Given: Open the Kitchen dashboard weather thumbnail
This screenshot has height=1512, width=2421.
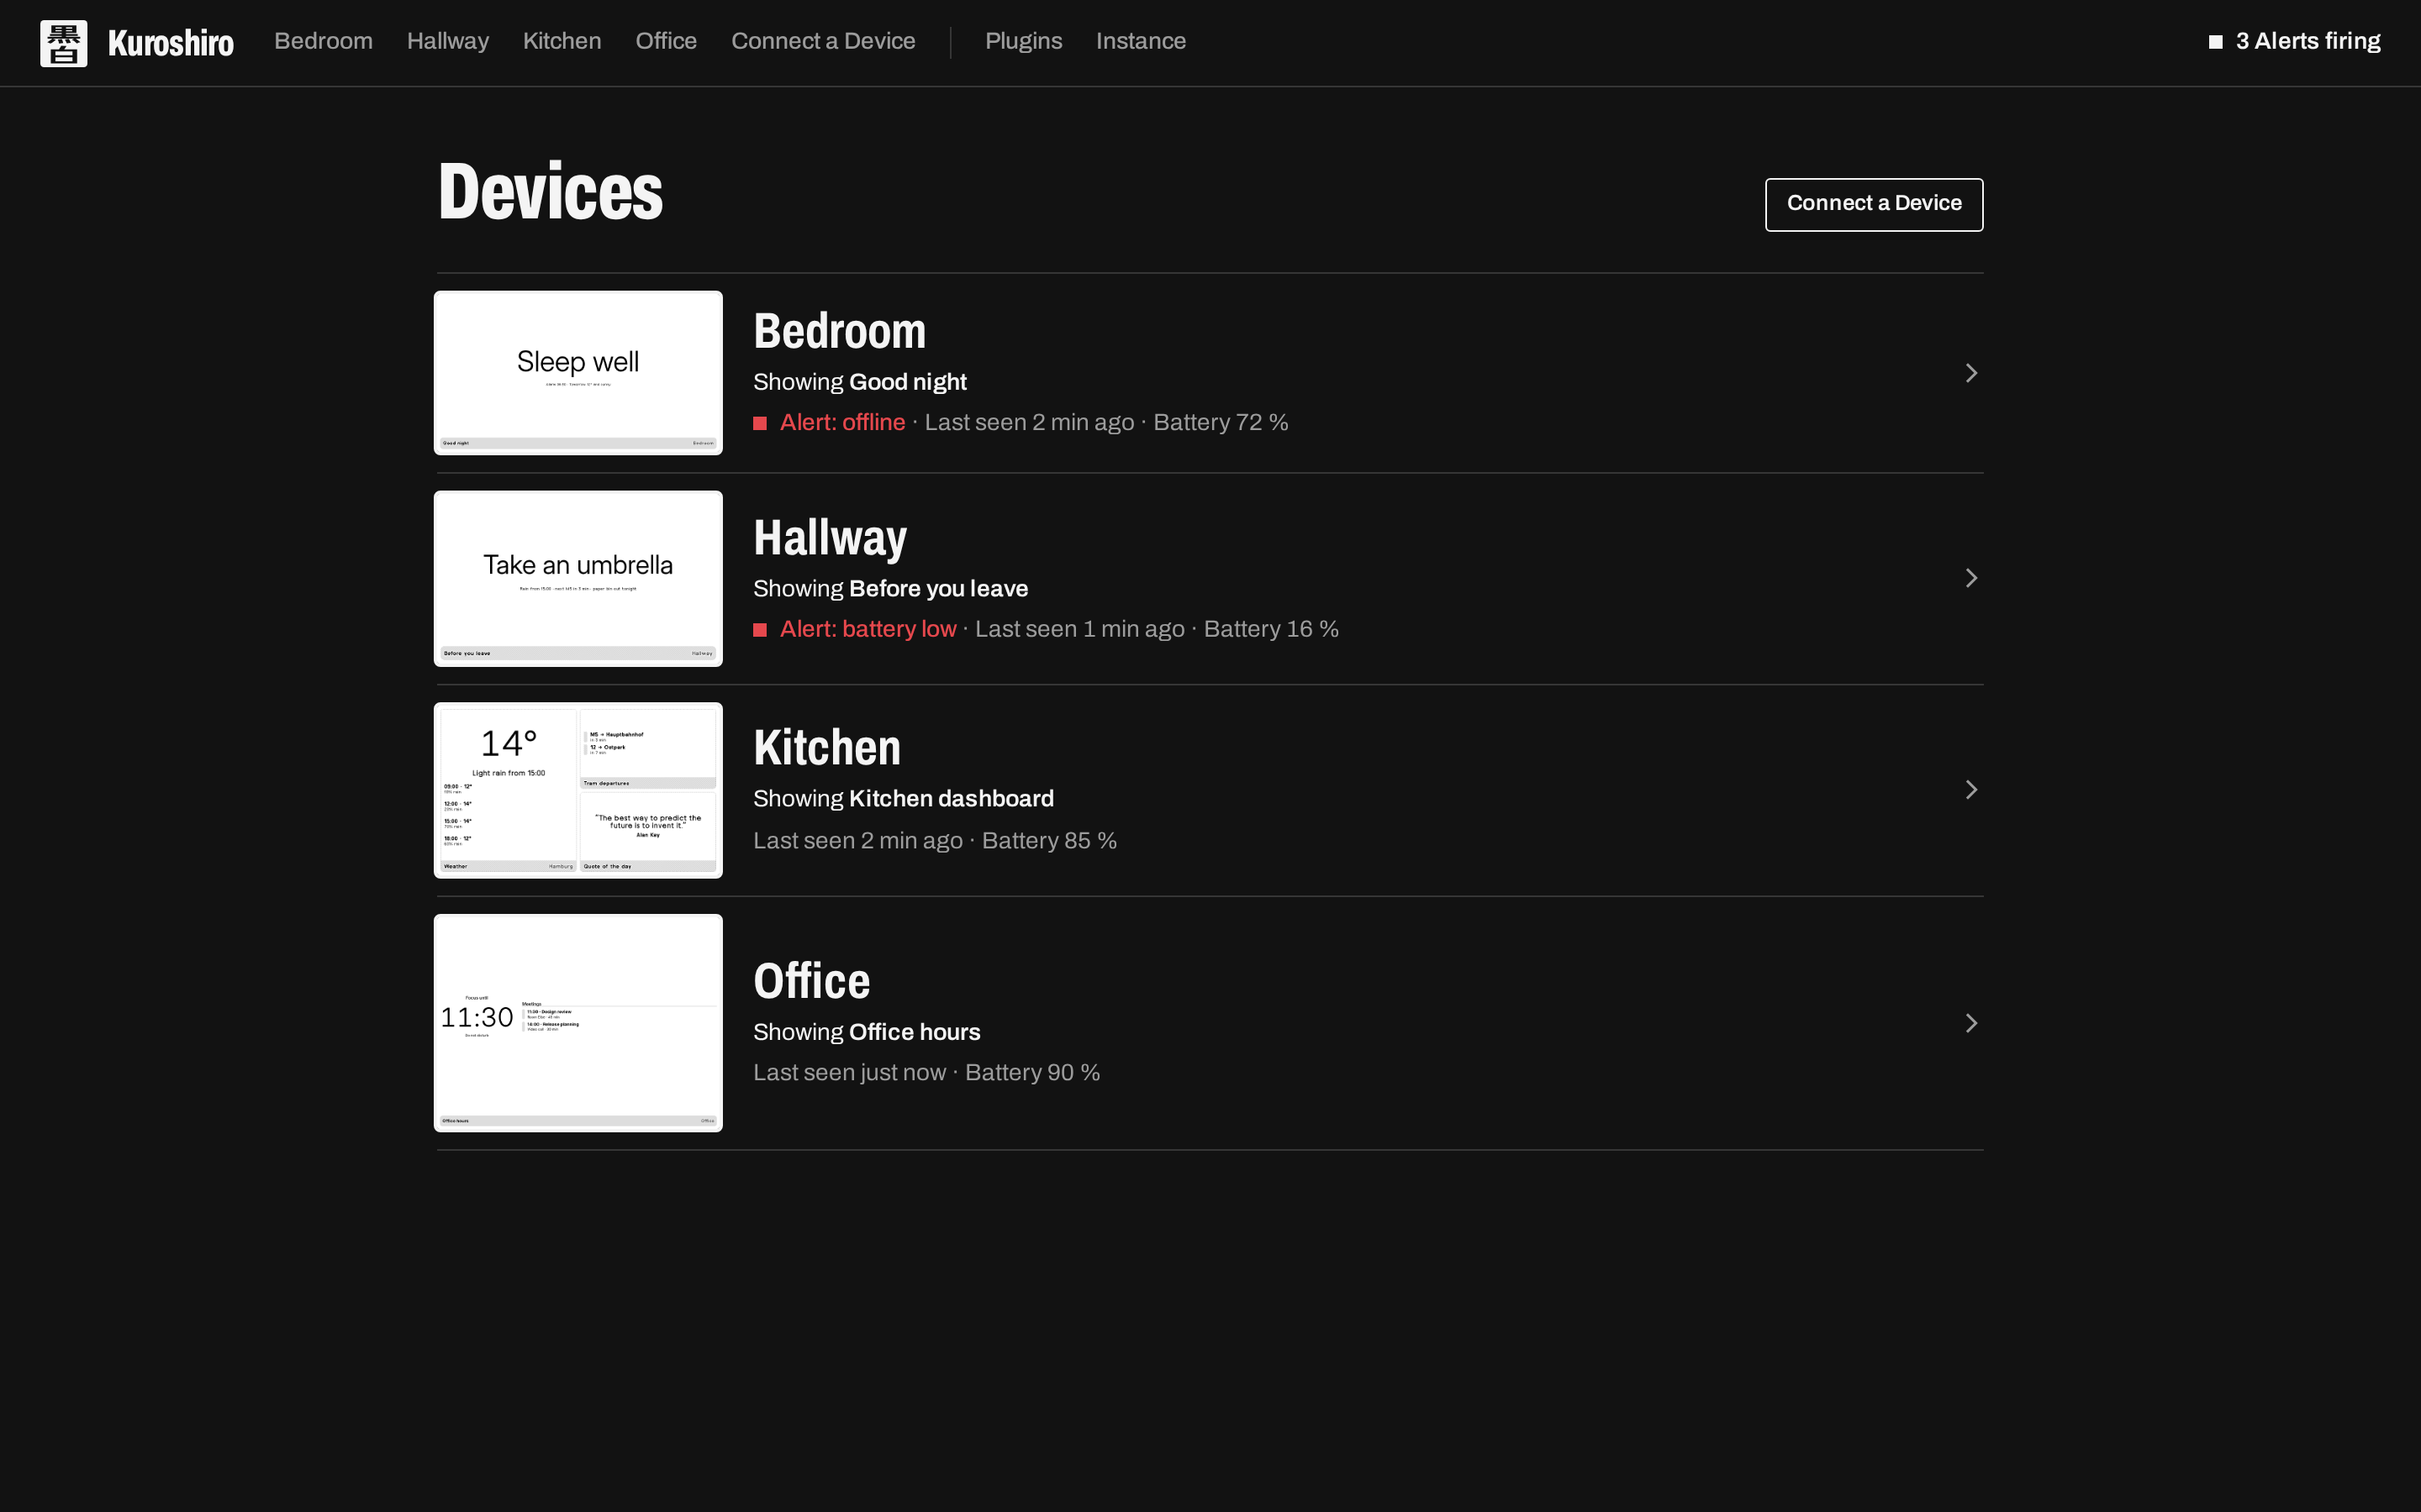Looking at the screenshot, I should click(x=578, y=790).
